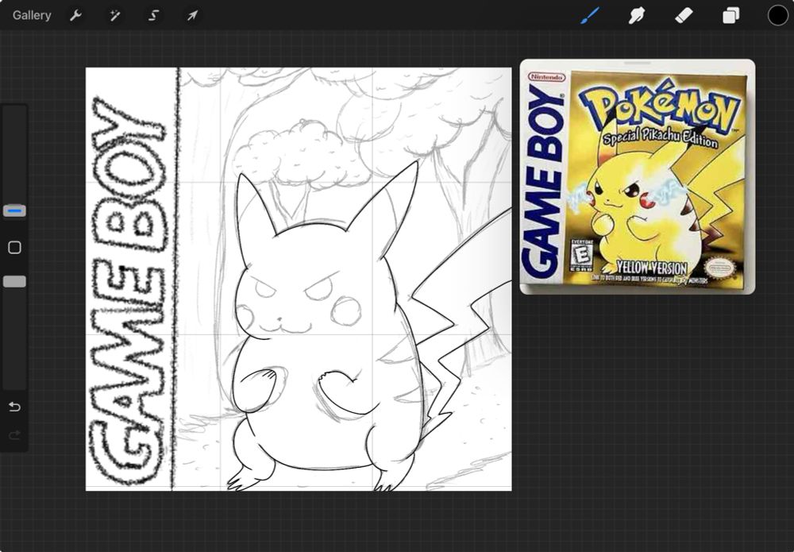This screenshot has width=794, height=552.
Task: Click the Pokémon Yellow reference image
Action: click(x=637, y=178)
